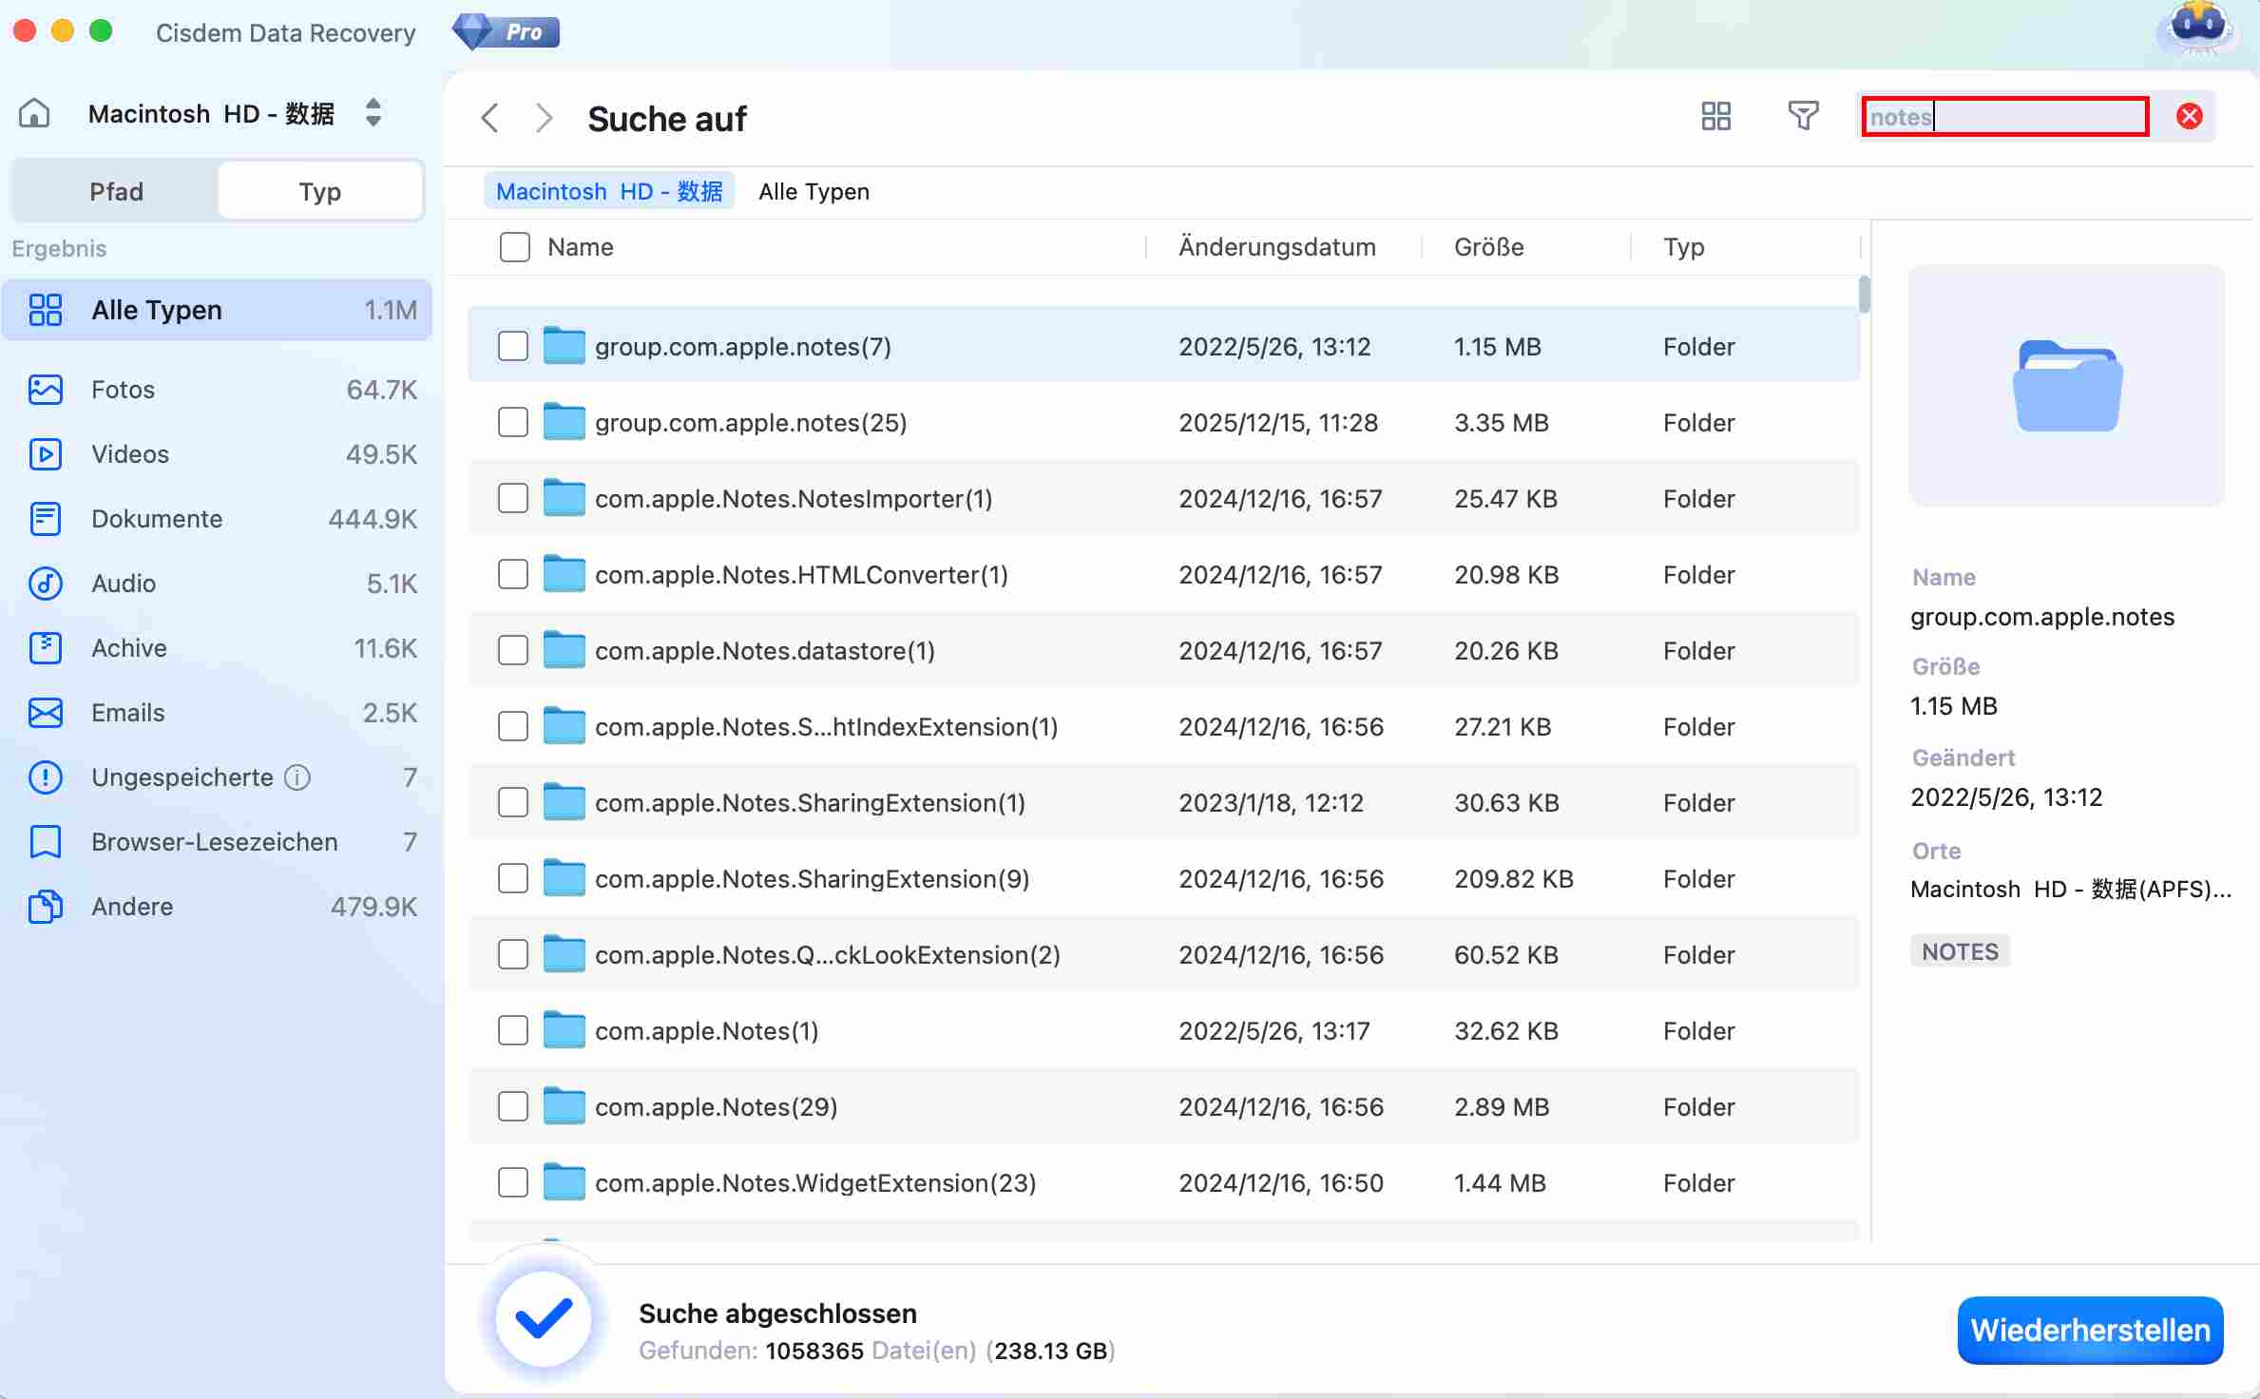Switch to the Pfad tab
The width and height of the screenshot is (2260, 1399).
(x=116, y=192)
